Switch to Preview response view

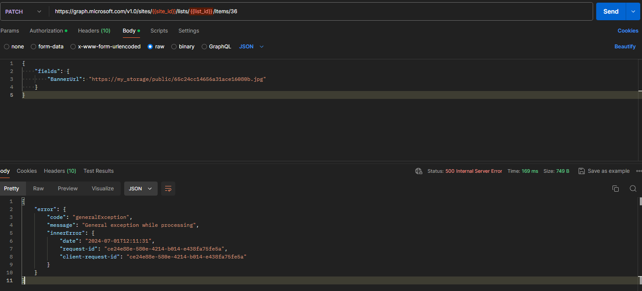click(67, 189)
